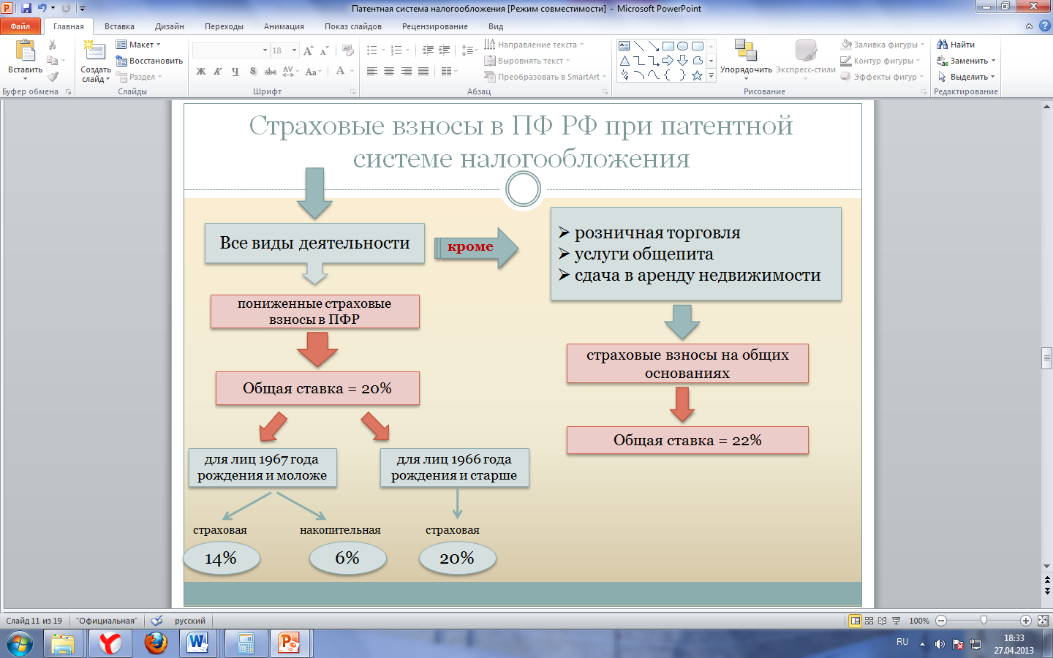Start the slideshow from the status bar icon
This screenshot has width=1053, height=658.
[896, 621]
